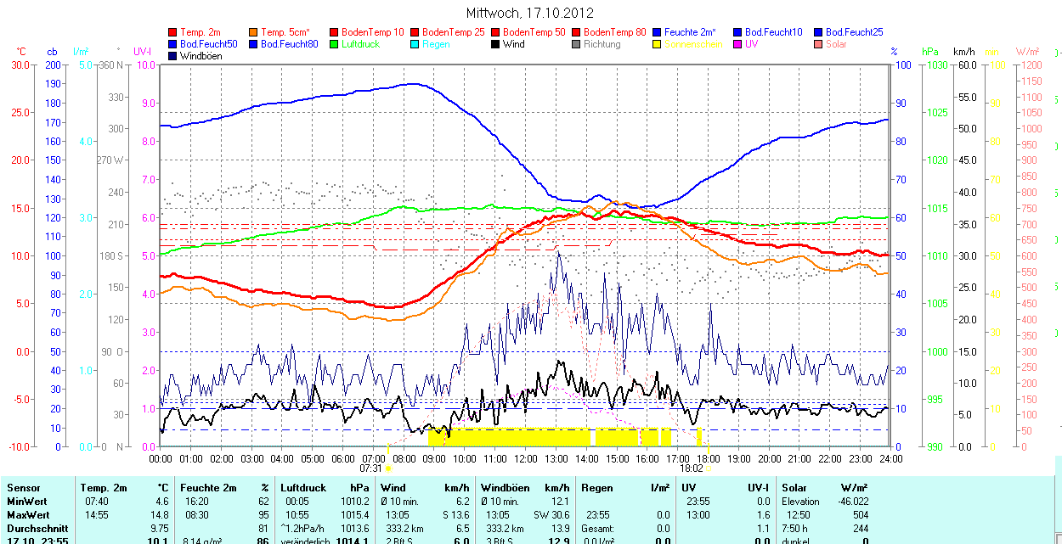
Task: Click the Feuchte 2m legend label
Action: click(x=696, y=32)
